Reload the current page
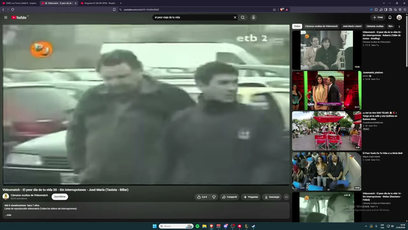The image size is (408, 230). (x=13, y=10)
